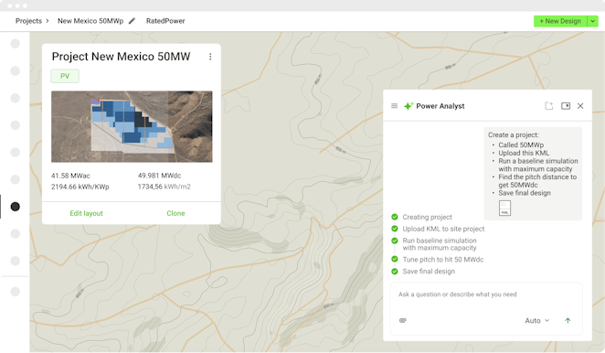605x353 pixels.
Task: Click the Upload KML to site project step
Action: pos(443,229)
